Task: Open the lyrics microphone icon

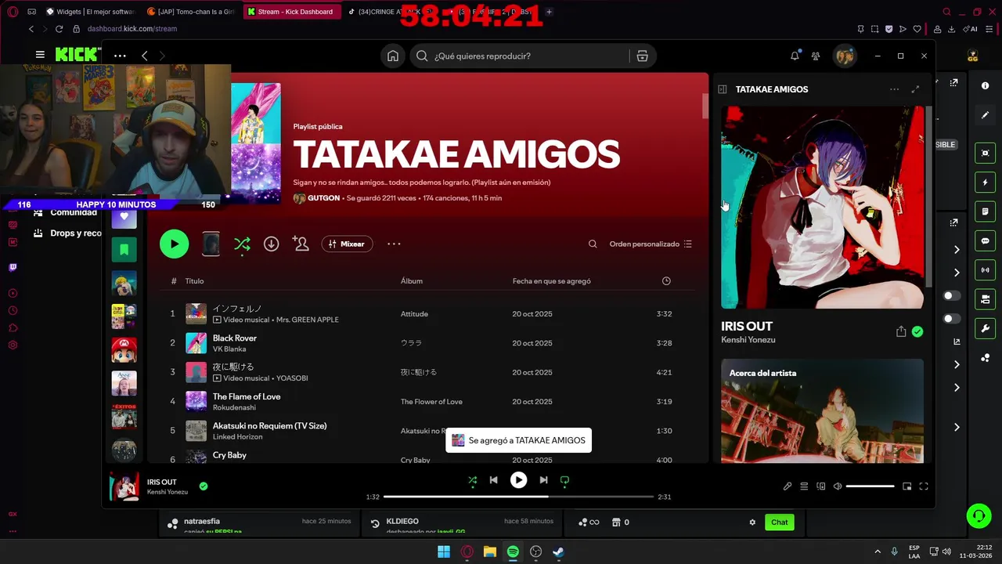Action: 788,486
